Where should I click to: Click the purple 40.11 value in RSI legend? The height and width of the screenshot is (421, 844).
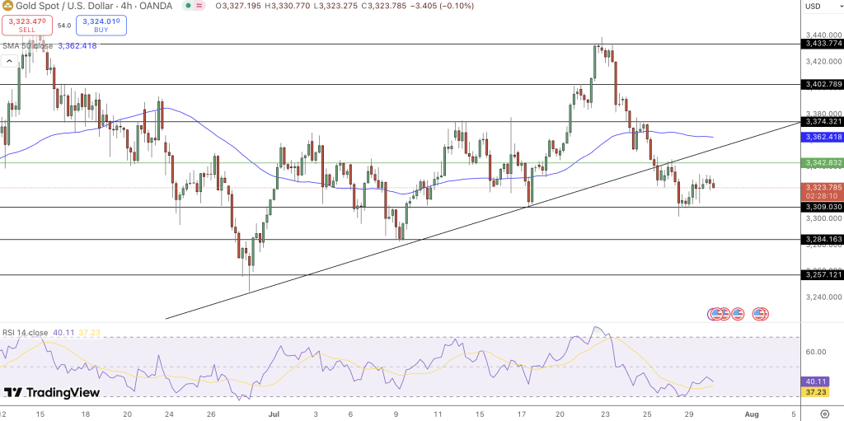pos(63,333)
